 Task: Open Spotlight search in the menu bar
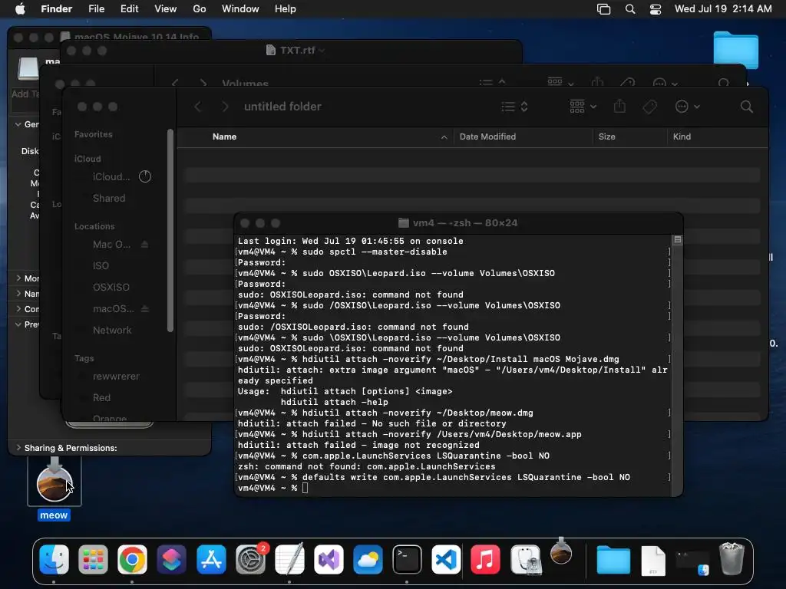coord(630,9)
